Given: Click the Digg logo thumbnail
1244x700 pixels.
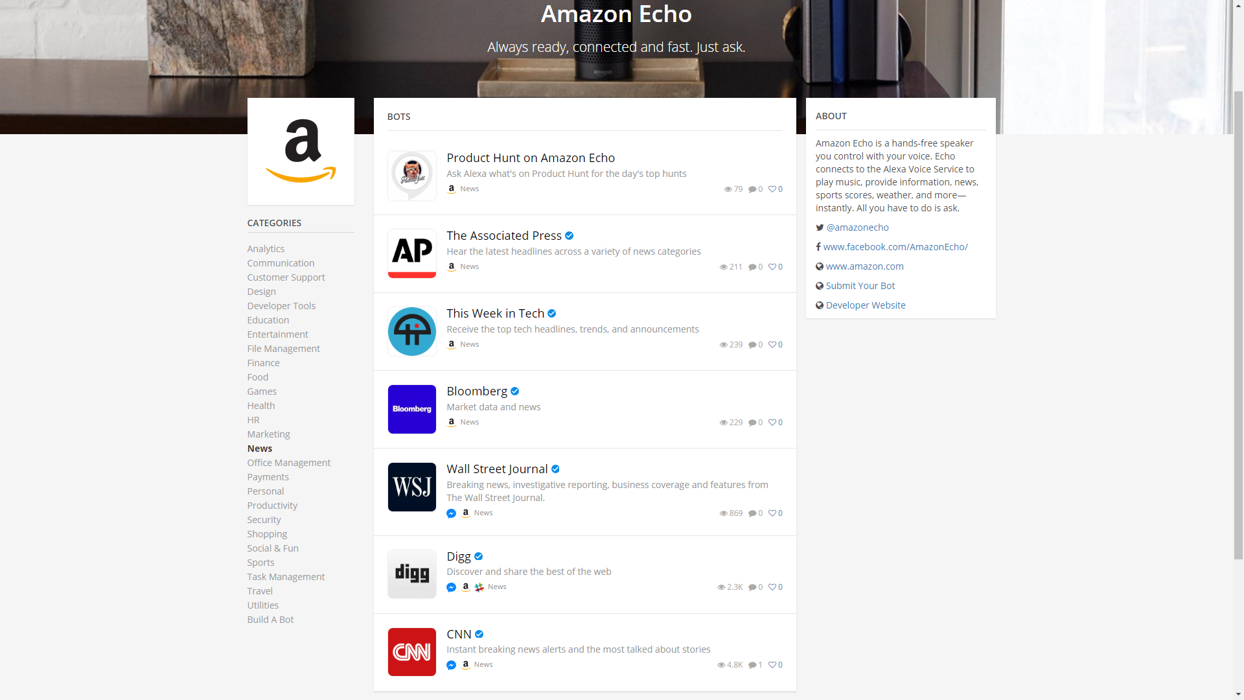Looking at the screenshot, I should [412, 574].
